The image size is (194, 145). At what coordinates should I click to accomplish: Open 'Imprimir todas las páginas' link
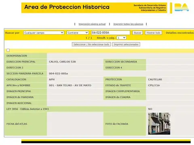(128, 24)
